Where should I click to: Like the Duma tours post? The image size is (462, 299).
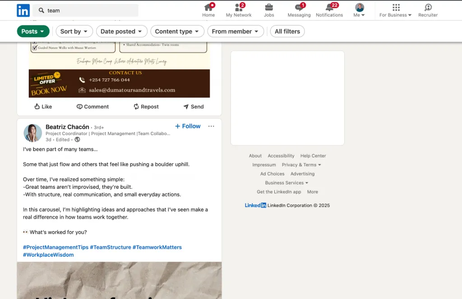click(x=43, y=107)
